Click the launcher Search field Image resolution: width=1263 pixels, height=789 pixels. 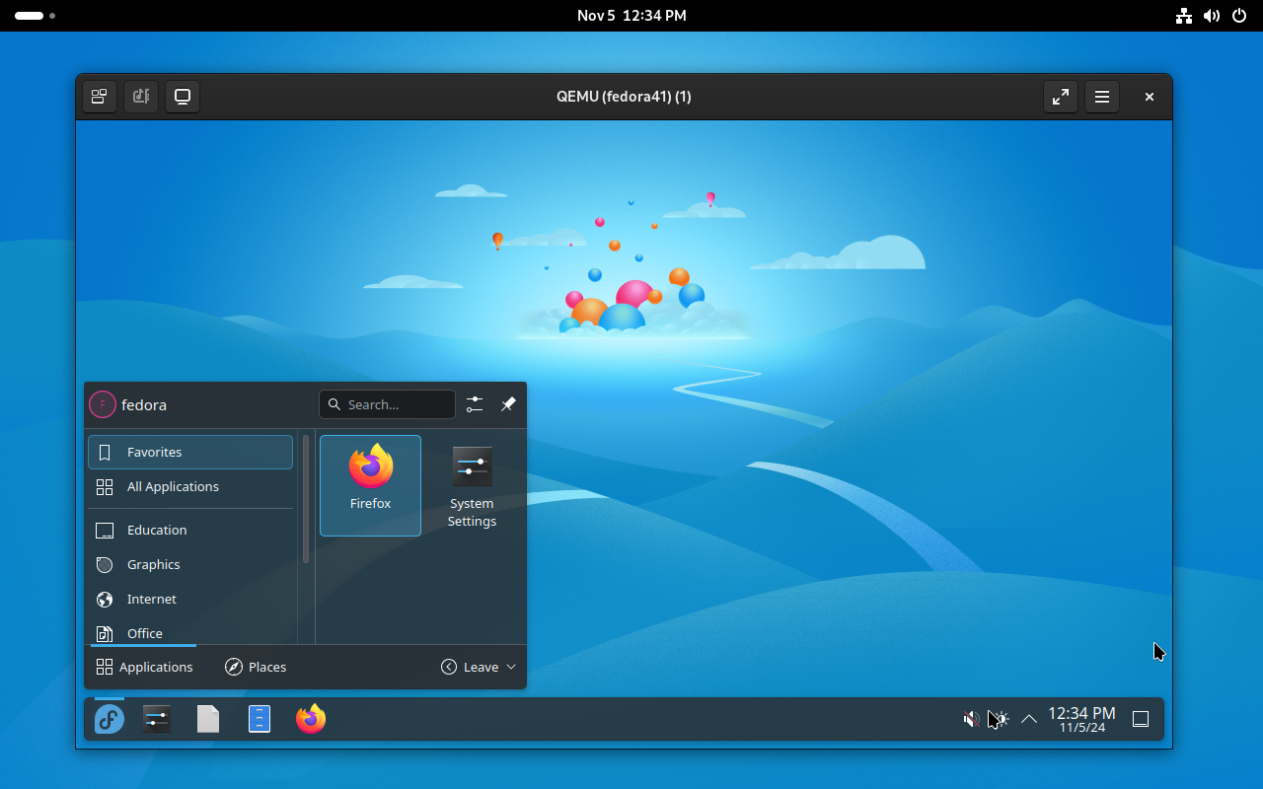coord(387,404)
